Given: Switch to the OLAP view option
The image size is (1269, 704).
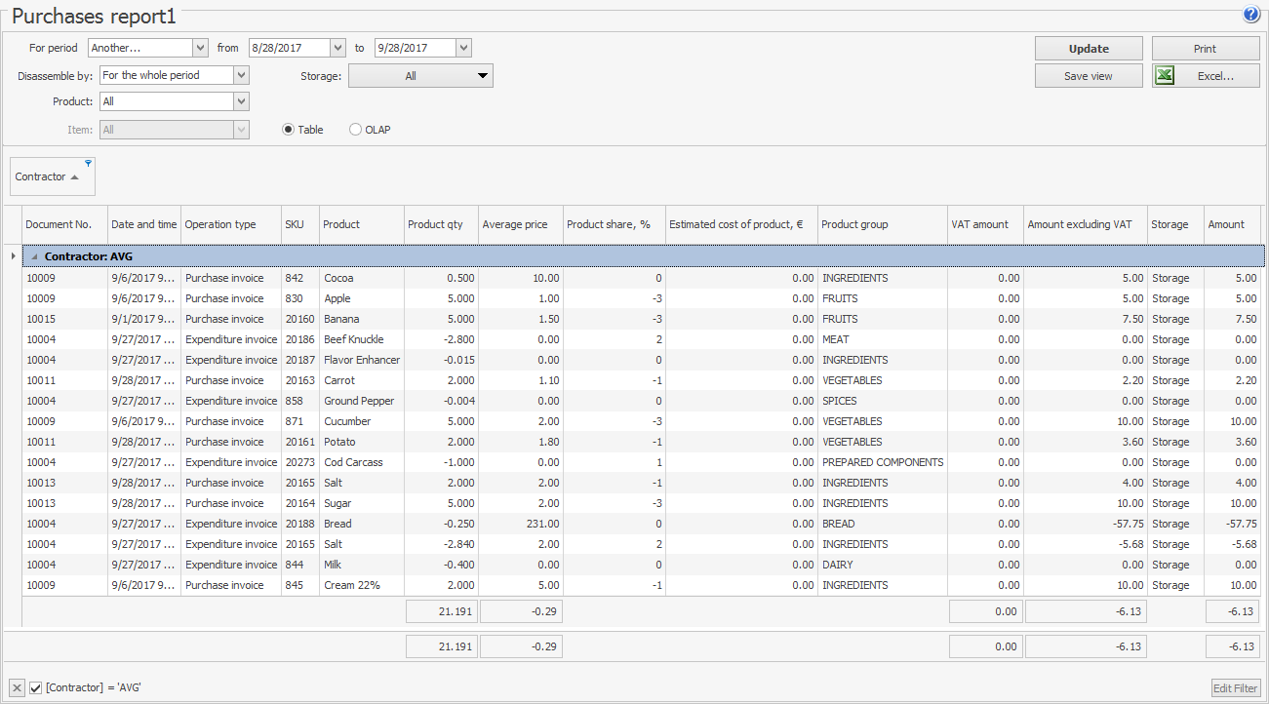Looking at the screenshot, I should 356,130.
